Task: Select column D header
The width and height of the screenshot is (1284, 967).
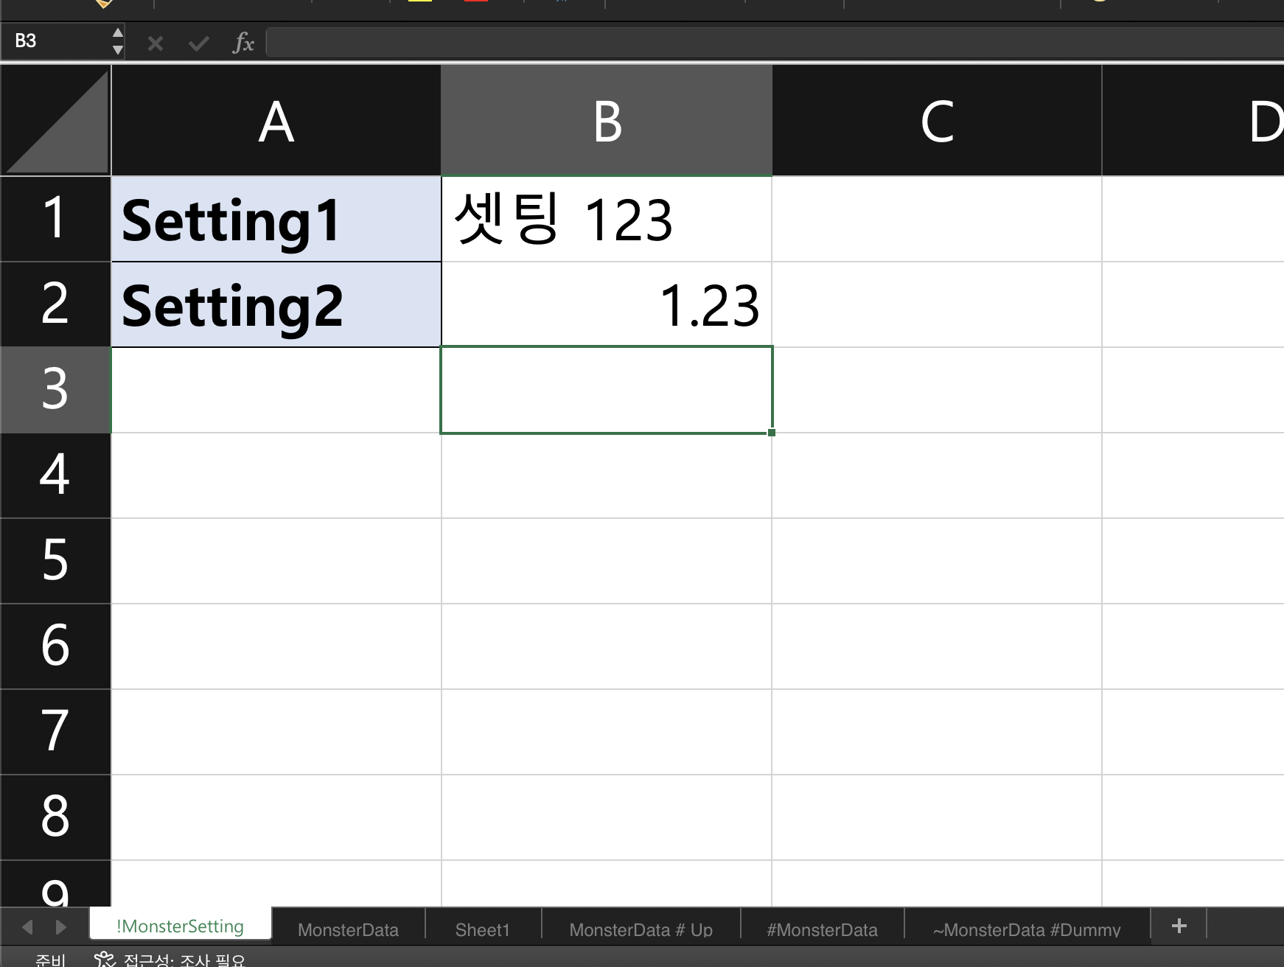Action: coord(1193,121)
